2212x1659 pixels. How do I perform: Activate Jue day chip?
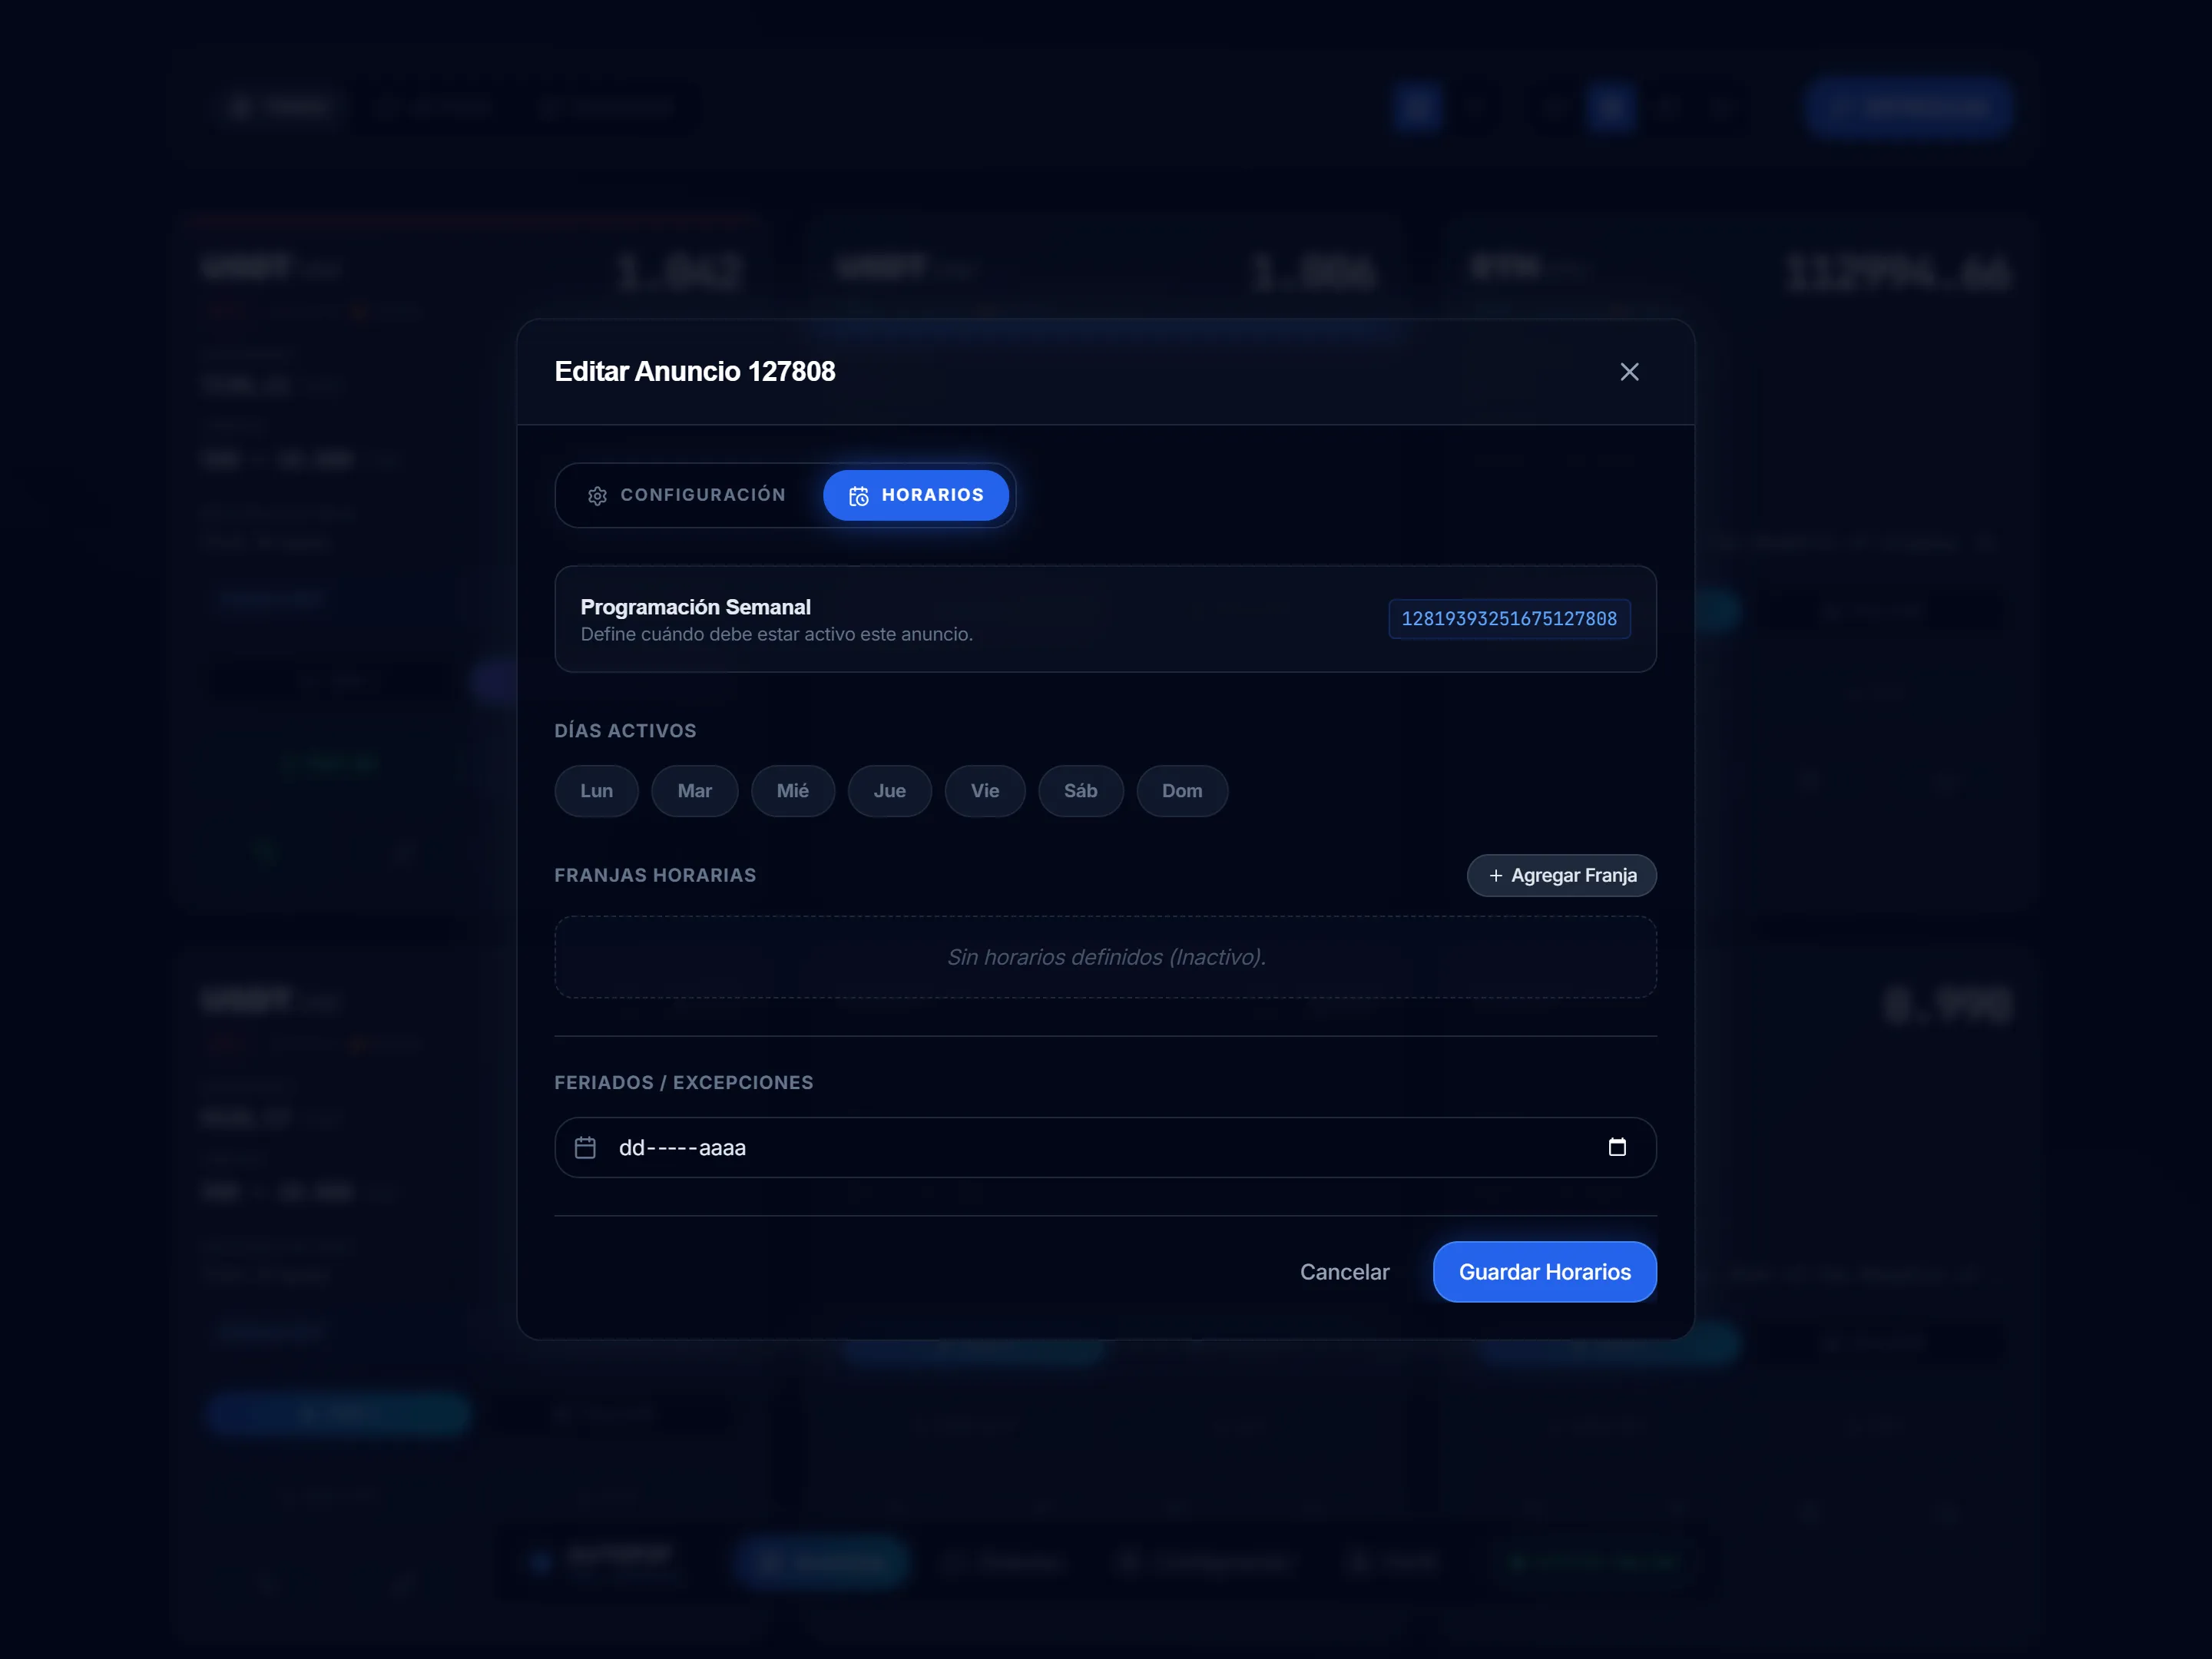[889, 791]
